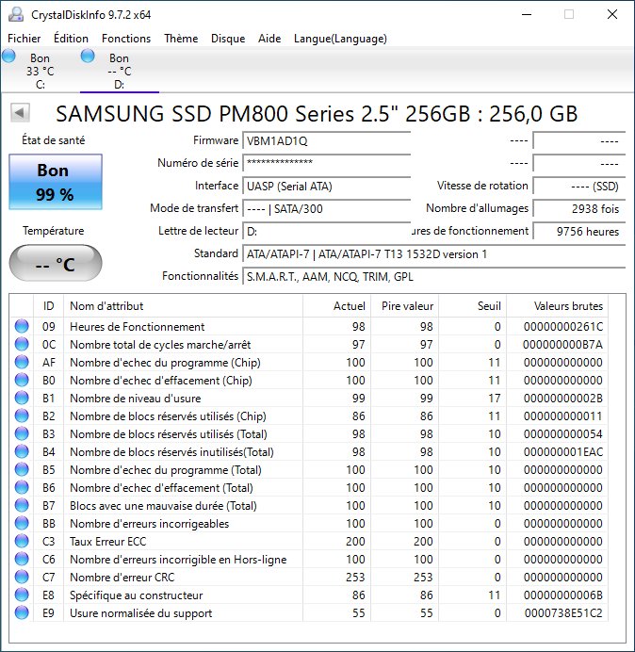The width and height of the screenshot is (635, 652).
Task: Minimize the CrystalDiskInfo window
Action: tap(527, 14)
